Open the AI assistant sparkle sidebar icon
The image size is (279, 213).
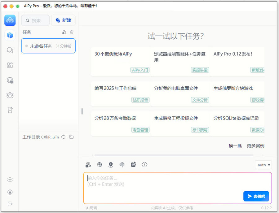click(10, 110)
